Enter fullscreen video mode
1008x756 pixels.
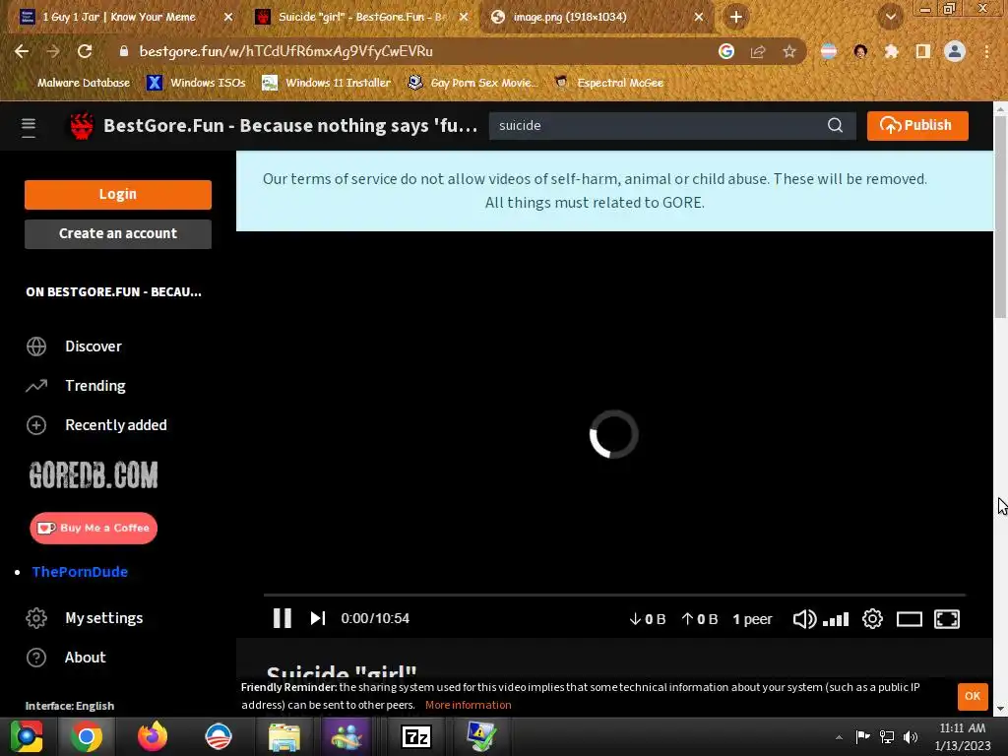[946, 619]
